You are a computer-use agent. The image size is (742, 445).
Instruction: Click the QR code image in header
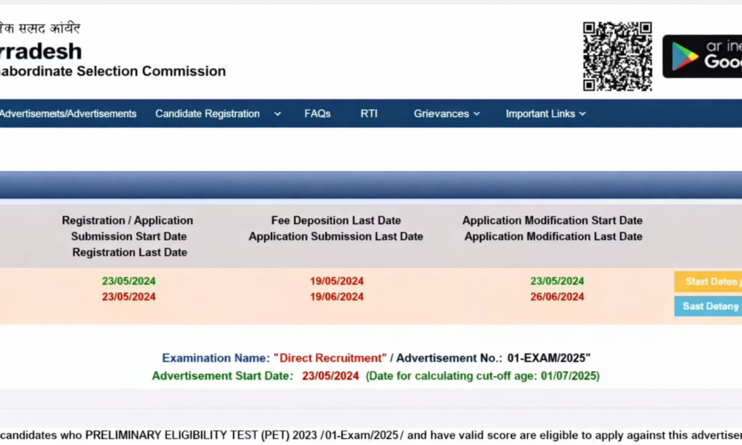pos(617,56)
